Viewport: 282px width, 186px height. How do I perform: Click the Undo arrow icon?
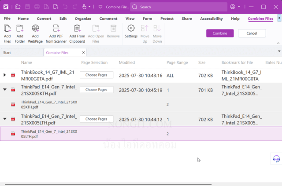[x=65, y=7]
